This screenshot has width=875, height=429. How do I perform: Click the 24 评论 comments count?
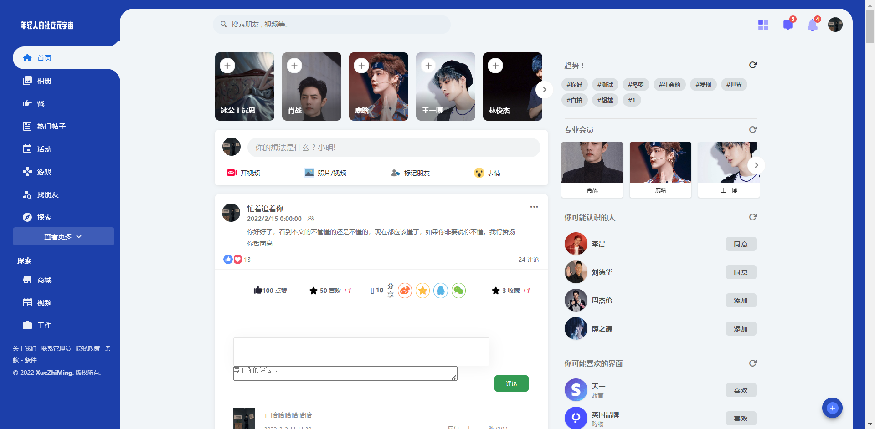(529, 260)
